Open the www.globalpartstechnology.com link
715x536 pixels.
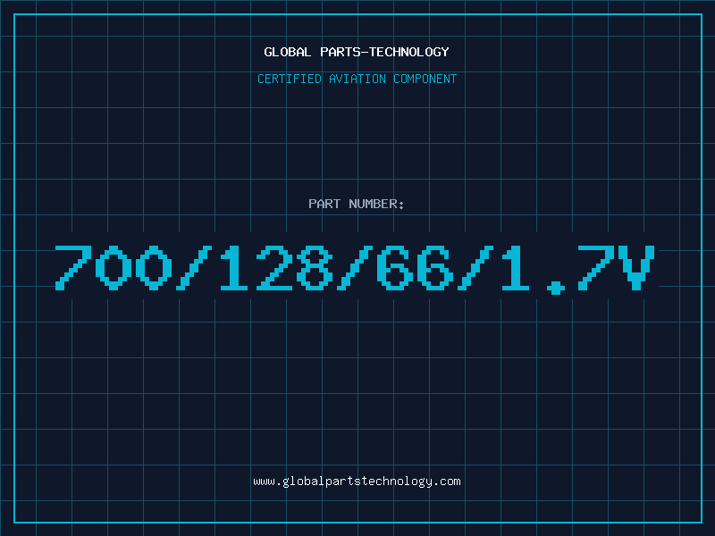click(x=357, y=482)
